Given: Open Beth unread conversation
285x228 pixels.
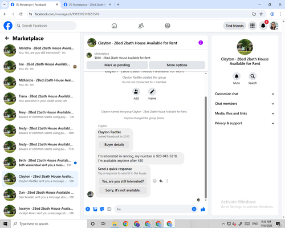Looking at the screenshot, I should 40,163.
